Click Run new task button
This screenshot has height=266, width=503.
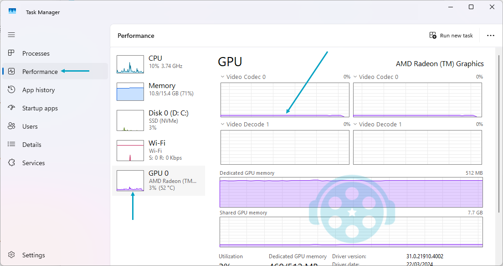(x=452, y=36)
